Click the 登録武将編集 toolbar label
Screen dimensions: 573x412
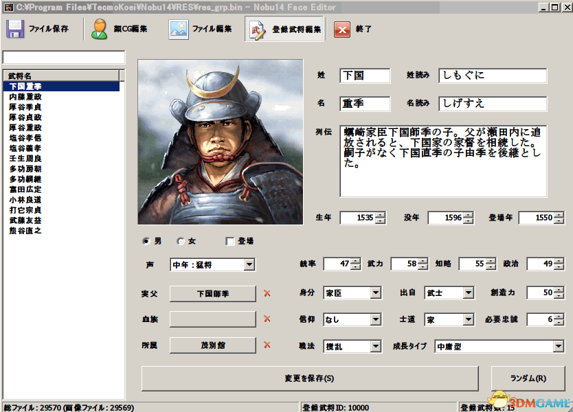296,30
